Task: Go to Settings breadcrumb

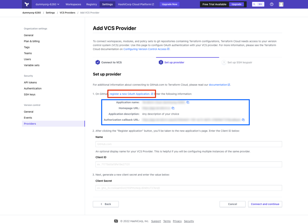Action: tap(50, 13)
